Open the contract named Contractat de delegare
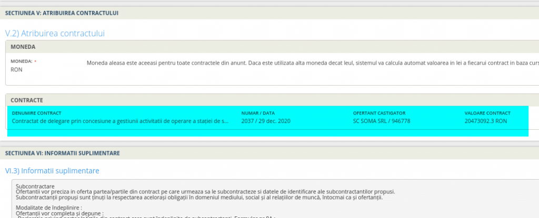This screenshot has height=218, width=539. pos(120,121)
